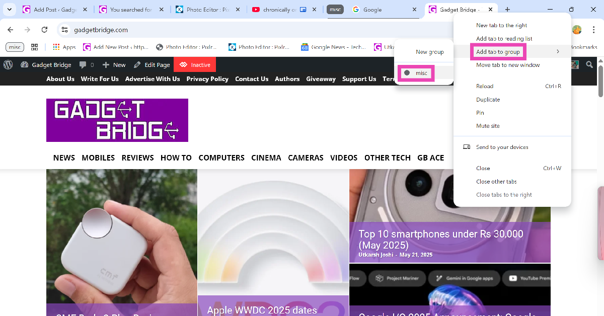
Task: Open the GB ACE nav item
Action: [x=431, y=157]
